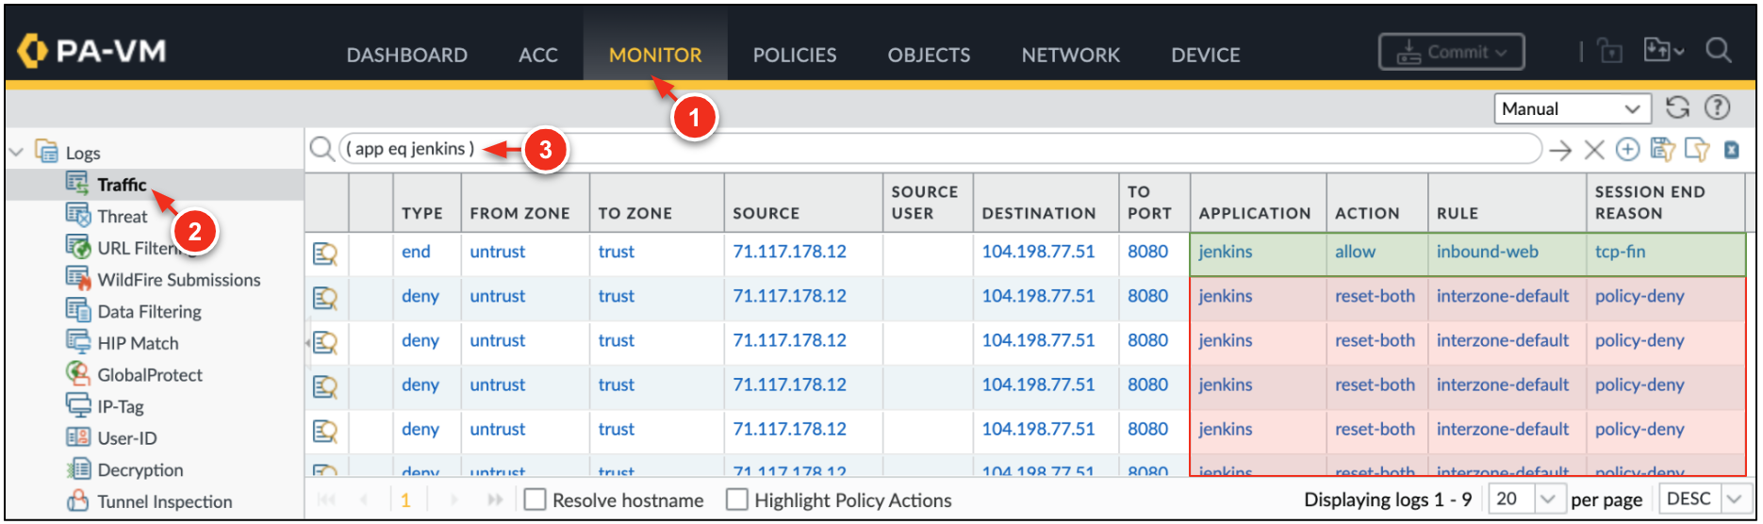Click the apply filter arrow icon
The width and height of the screenshot is (1763, 524).
[1560, 150]
